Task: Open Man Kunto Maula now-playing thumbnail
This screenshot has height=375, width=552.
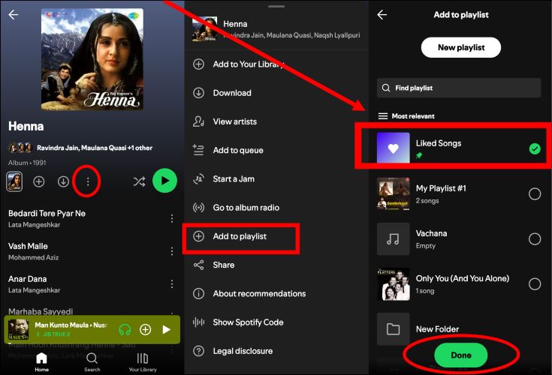Action: pyautogui.click(x=18, y=329)
